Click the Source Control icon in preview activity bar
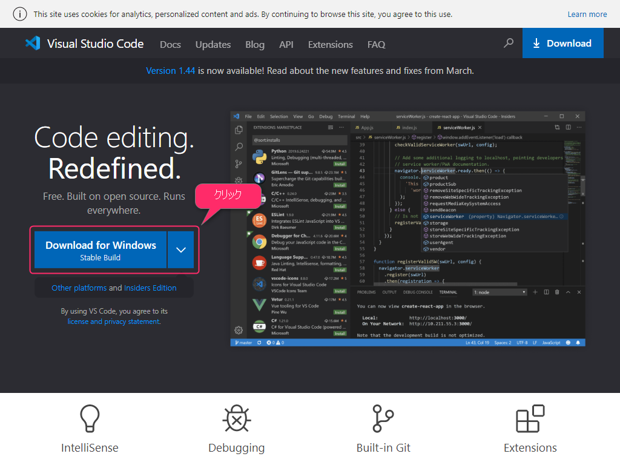Viewport: 620px width, 465px height. (x=239, y=163)
